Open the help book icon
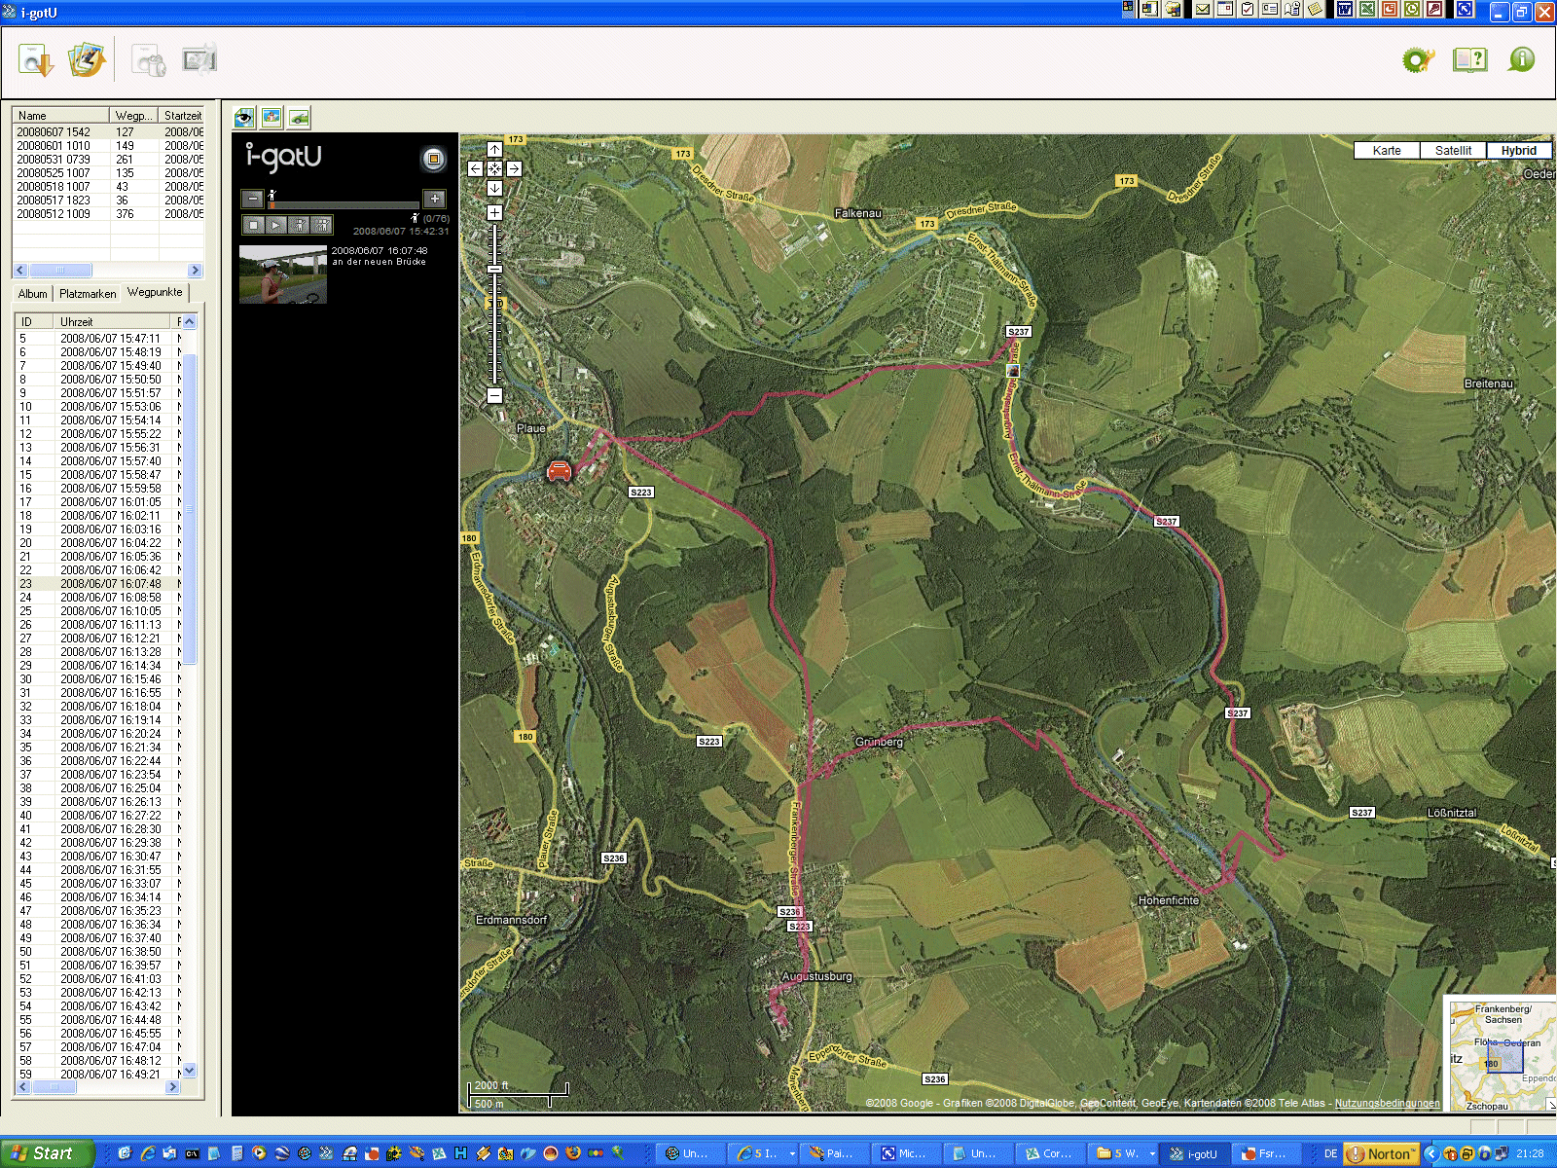This screenshot has height=1168, width=1557. tap(1469, 60)
